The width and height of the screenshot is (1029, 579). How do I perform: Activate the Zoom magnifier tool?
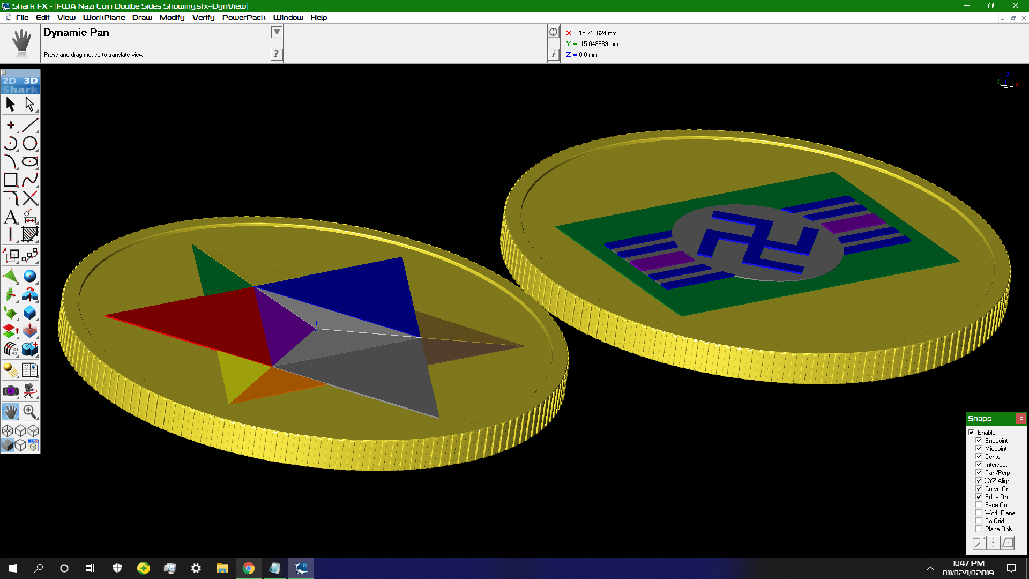point(30,412)
